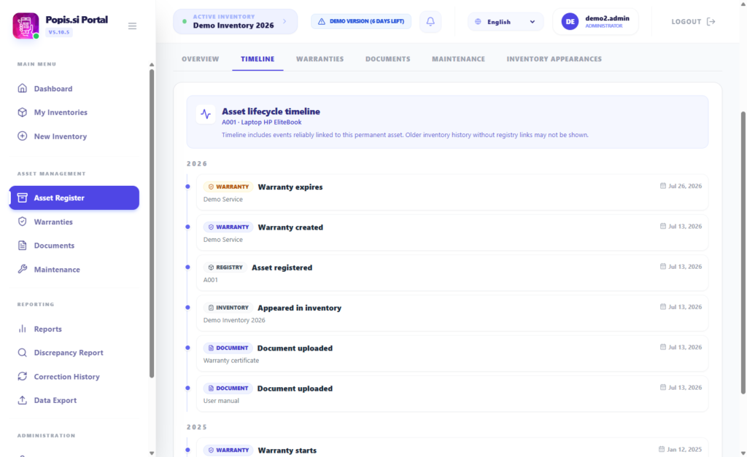This screenshot has height=457, width=747.
Task: Click the V5.10.5 version badge
Action: click(59, 32)
